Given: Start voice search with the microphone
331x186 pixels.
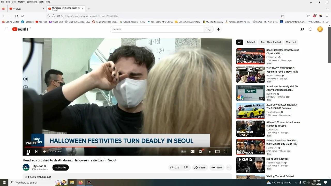Looking at the screenshot, I should pos(219,29).
